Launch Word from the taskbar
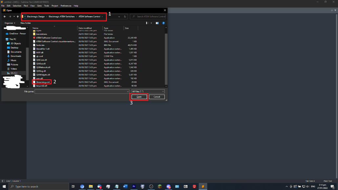Screen dimensions: 338x190 pos(125,186)
